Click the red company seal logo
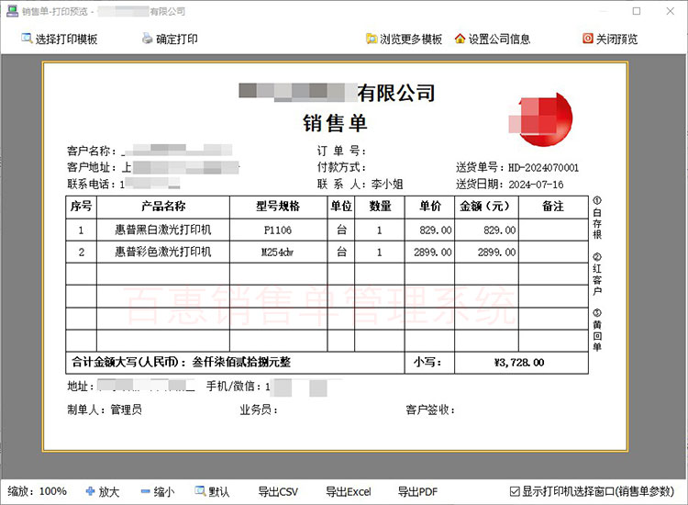The height and width of the screenshot is (505, 688). tap(541, 119)
